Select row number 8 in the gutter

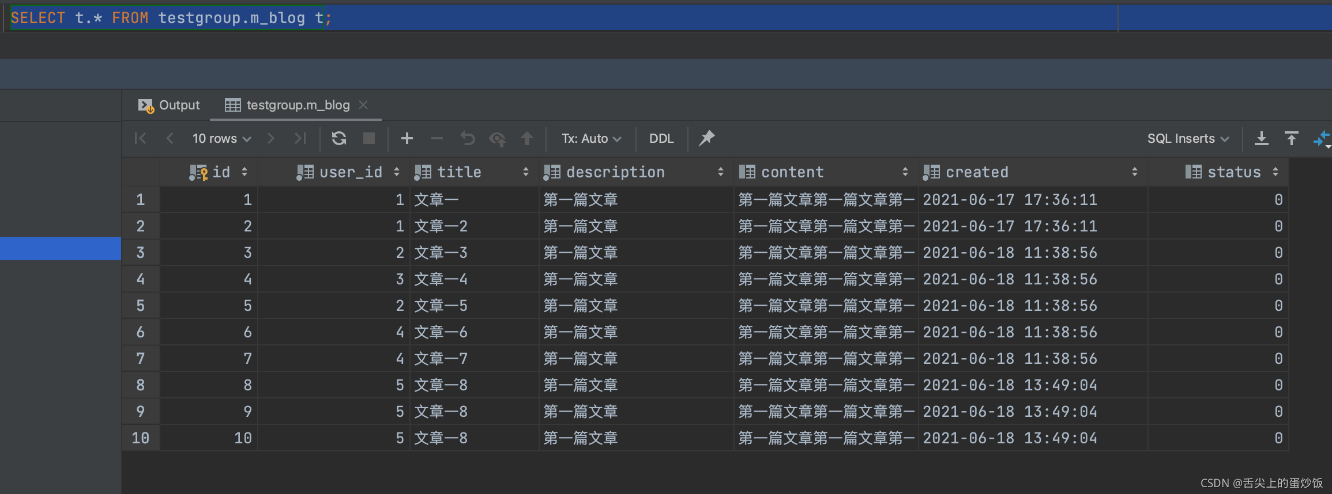click(141, 385)
